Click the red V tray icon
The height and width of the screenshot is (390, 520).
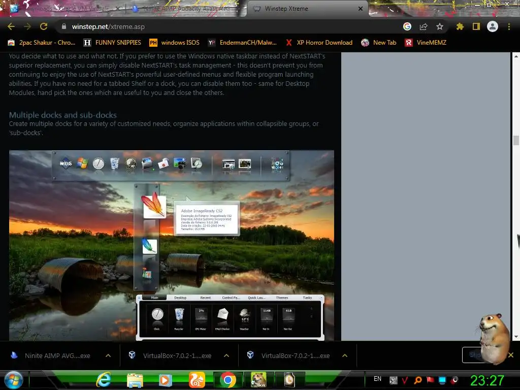tap(405, 380)
